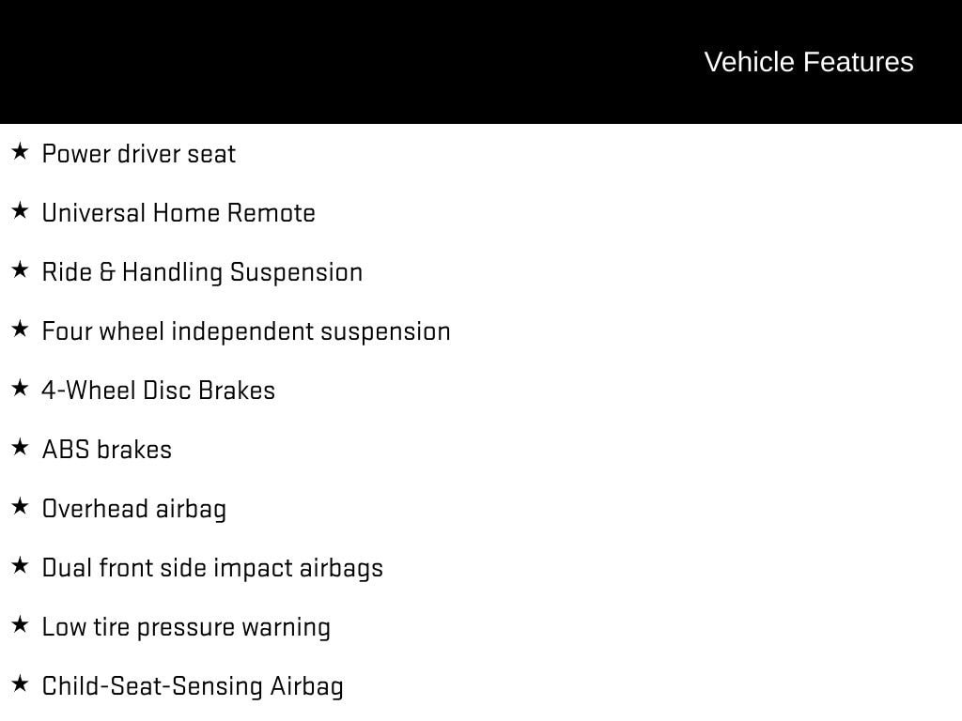Tap the star by Dual front side impact airbags
This screenshot has width=962, height=721.
tap(20, 565)
